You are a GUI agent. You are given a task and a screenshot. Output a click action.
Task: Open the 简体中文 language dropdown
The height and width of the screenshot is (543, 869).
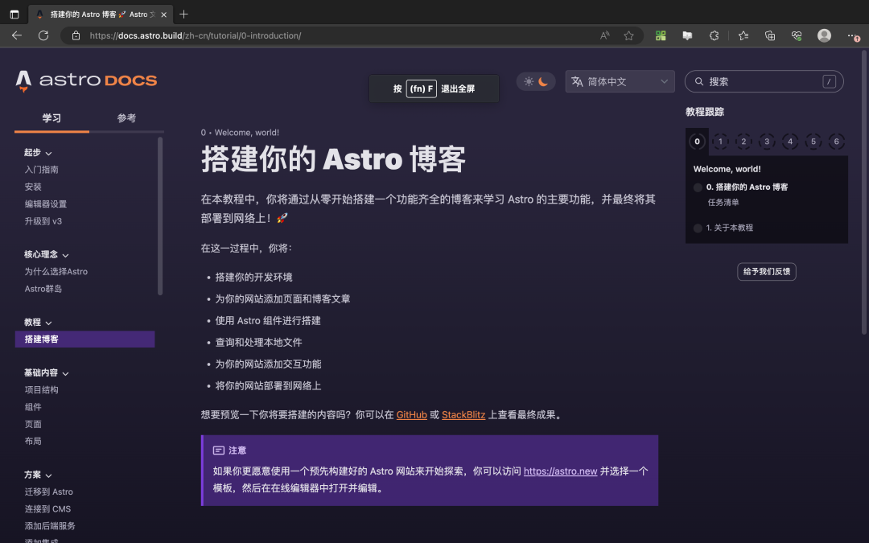click(620, 81)
